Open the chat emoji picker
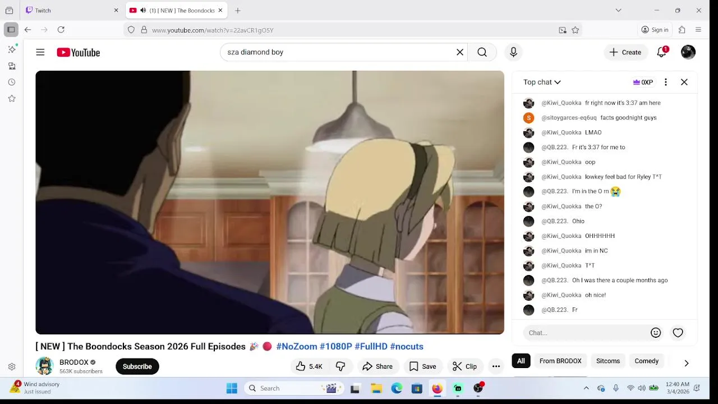The width and height of the screenshot is (718, 404). tap(656, 333)
